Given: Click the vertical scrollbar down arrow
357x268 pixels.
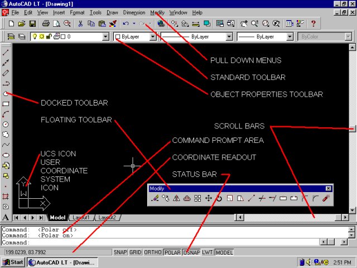Looking at the screenshot, I should (x=352, y=210).
